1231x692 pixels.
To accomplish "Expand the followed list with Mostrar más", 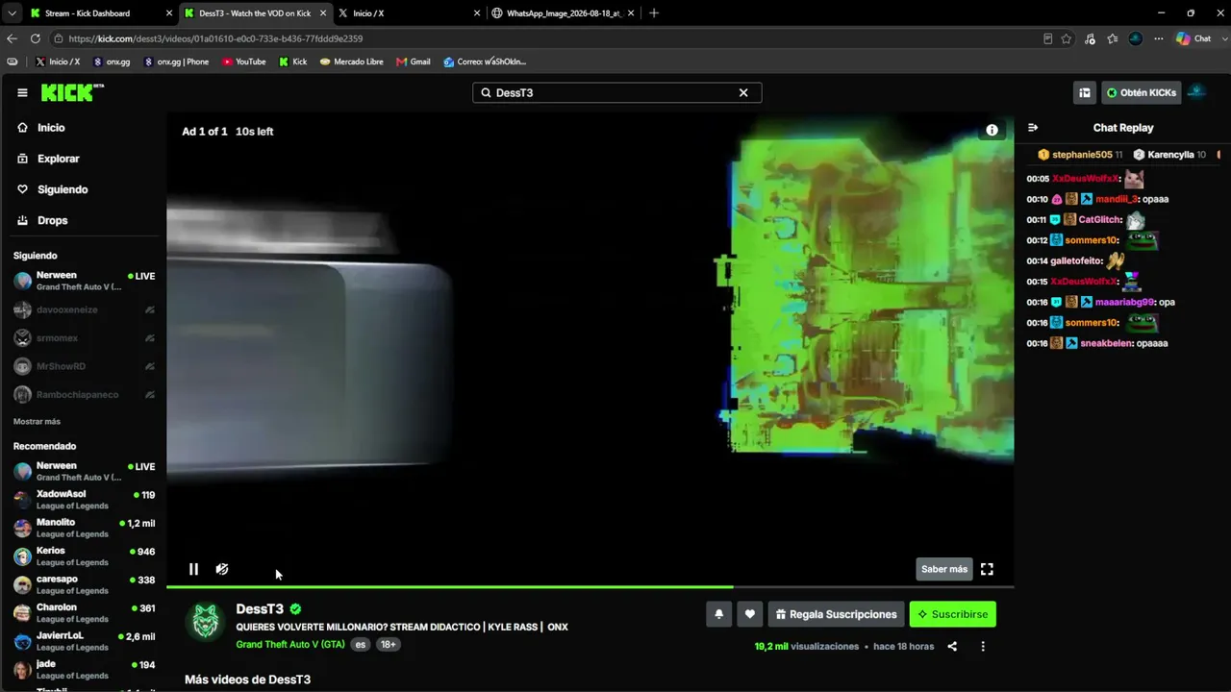I will click(x=37, y=421).
